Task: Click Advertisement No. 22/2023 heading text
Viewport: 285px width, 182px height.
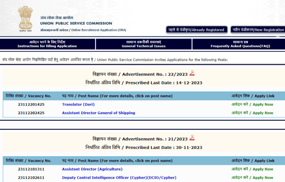Action: click(x=140, y=74)
